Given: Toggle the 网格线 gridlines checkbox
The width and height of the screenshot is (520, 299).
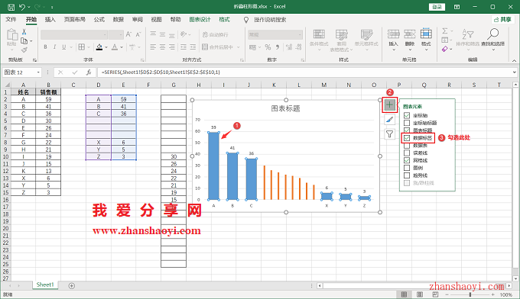Looking at the screenshot, I should pyautogui.click(x=407, y=160).
